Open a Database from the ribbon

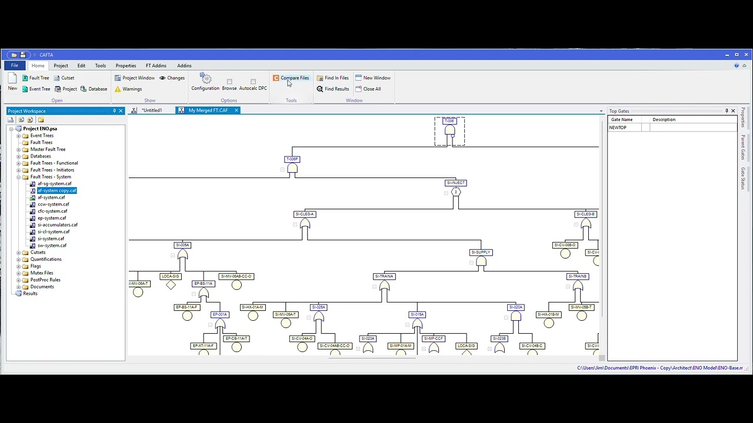(94, 89)
